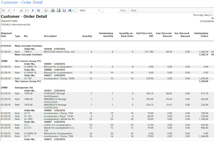Go to the previous report page
This screenshot has width=214, height=141.
click(8, 11)
